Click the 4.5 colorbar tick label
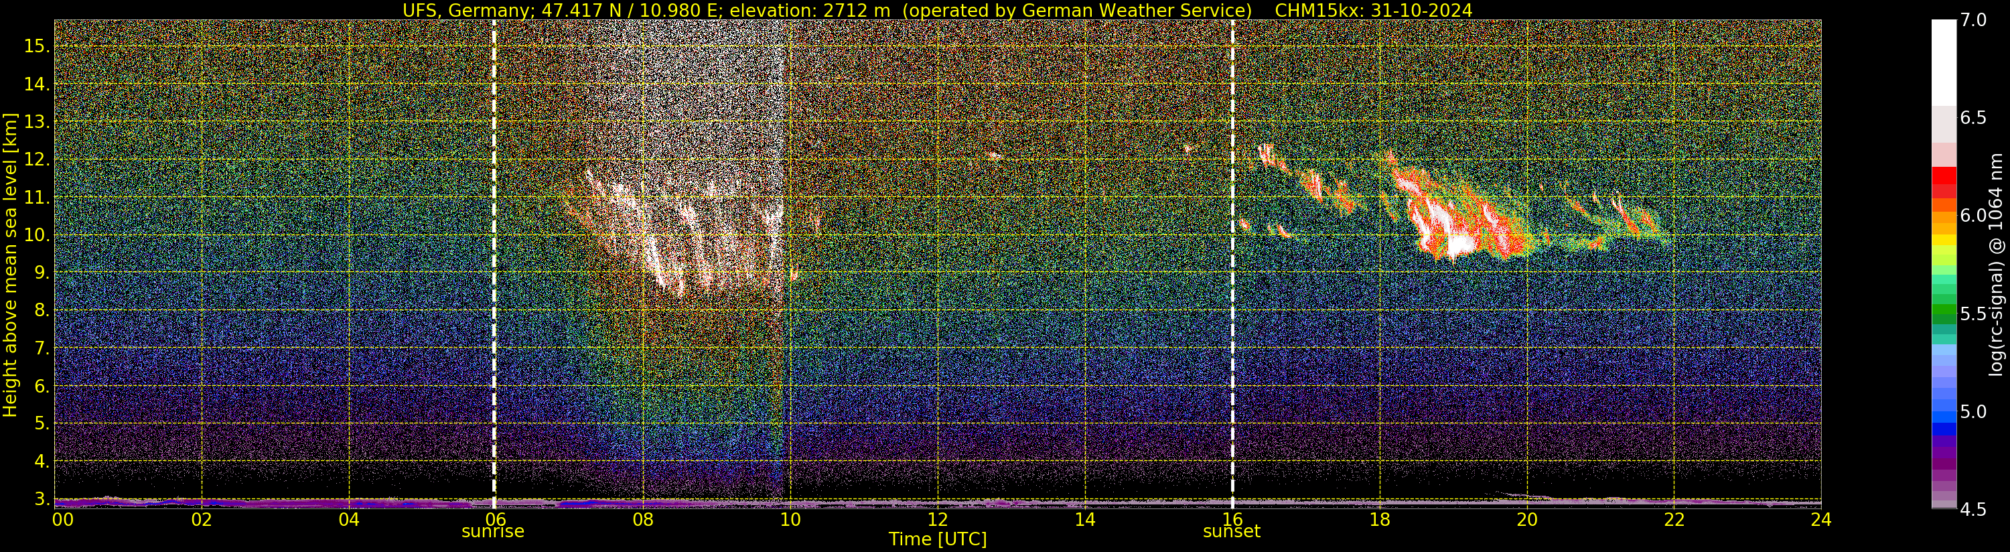Viewport: 2010px width, 552px height. pos(1973,510)
